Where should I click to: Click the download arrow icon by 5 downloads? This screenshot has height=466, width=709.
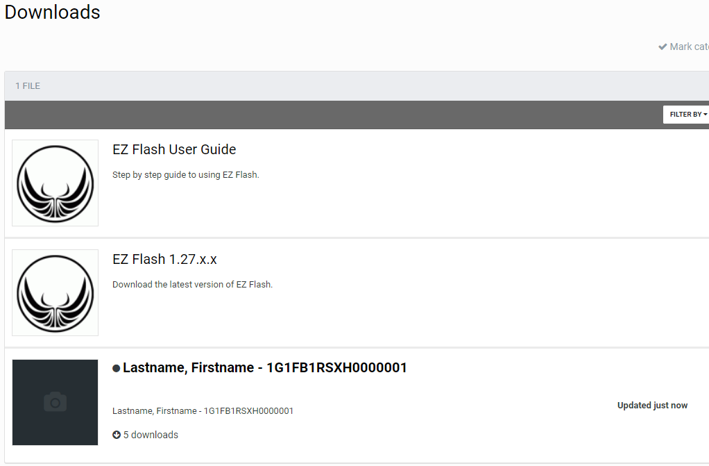pyautogui.click(x=117, y=435)
